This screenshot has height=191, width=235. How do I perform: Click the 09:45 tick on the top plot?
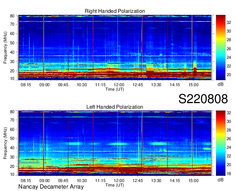[x=63, y=85]
